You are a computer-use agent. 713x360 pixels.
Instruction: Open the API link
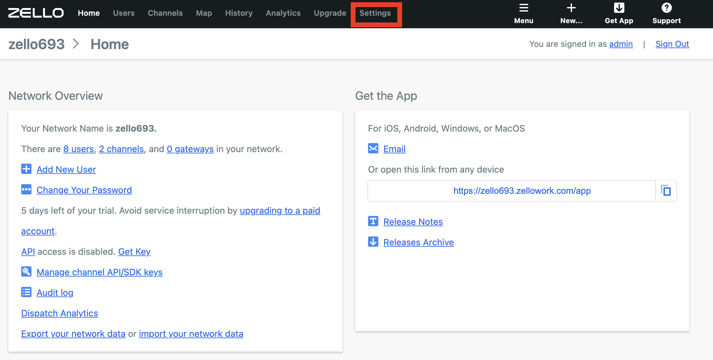[28, 252]
